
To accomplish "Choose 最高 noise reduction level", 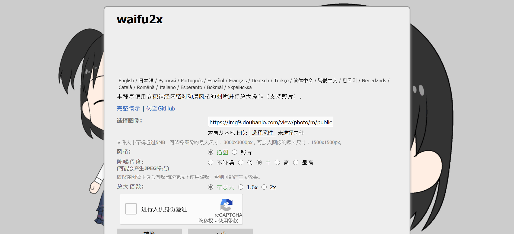I will point(296,162).
